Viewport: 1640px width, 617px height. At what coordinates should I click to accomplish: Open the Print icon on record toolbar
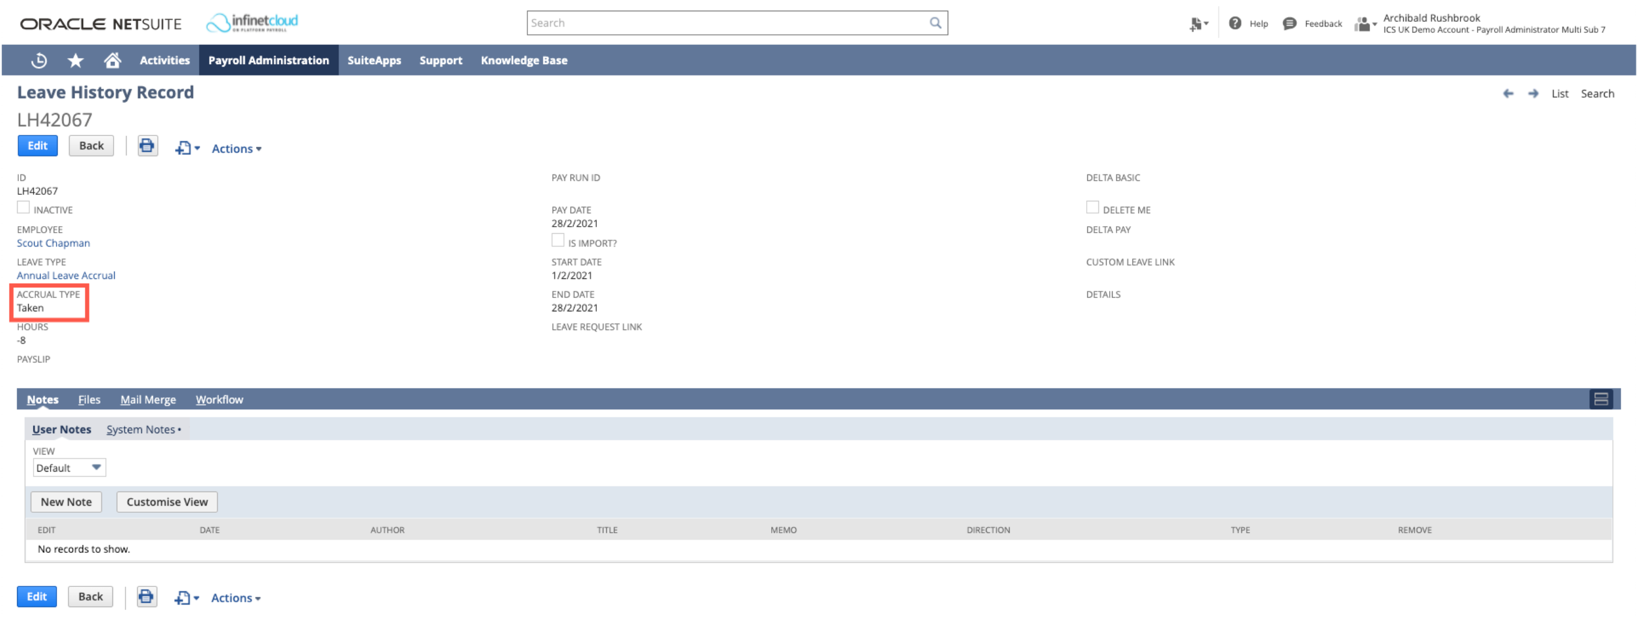click(147, 146)
